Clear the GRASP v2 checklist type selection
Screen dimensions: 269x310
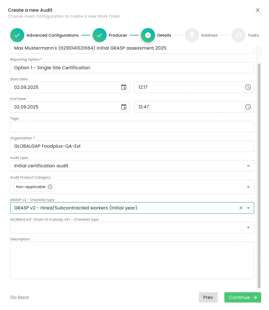tap(241, 208)
